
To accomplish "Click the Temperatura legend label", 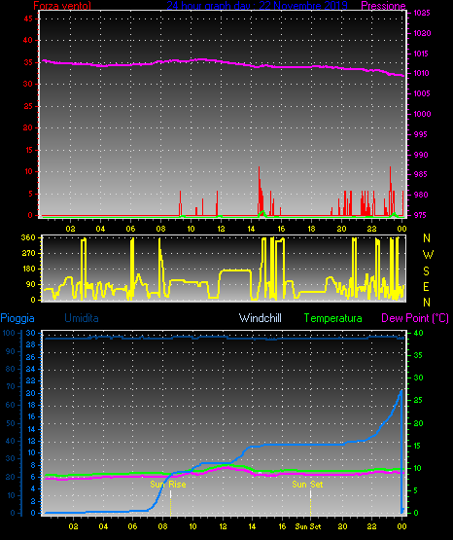I will [332, 318].
